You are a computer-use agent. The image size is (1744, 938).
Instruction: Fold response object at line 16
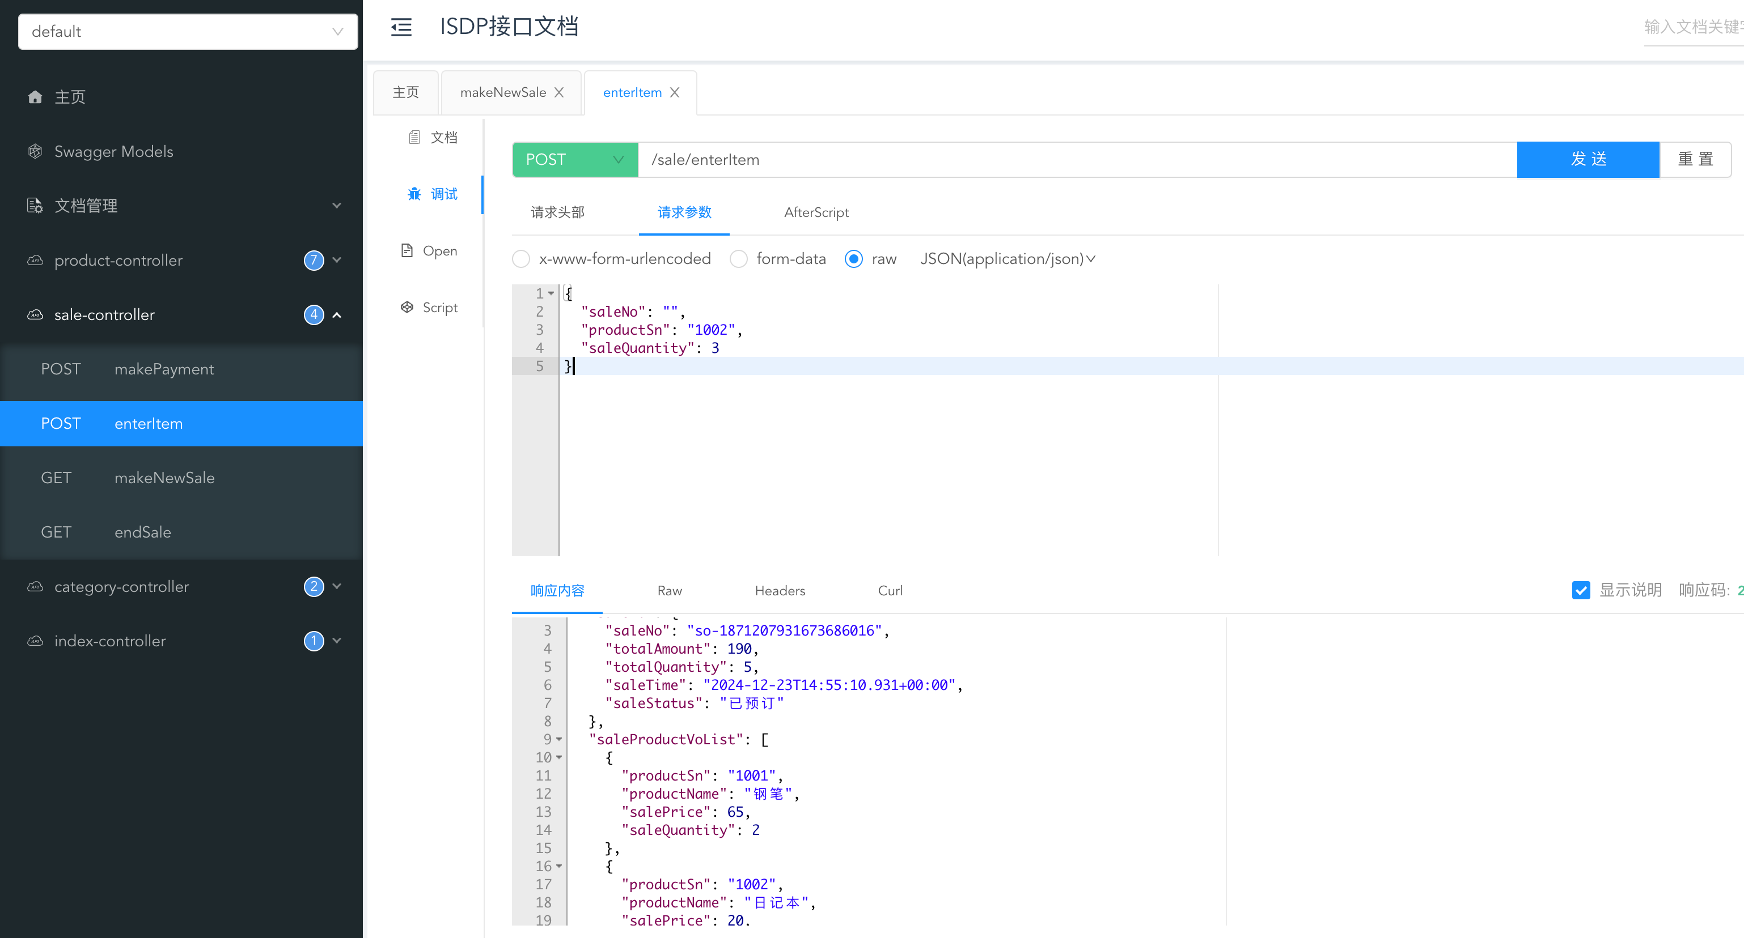(559, 866)
